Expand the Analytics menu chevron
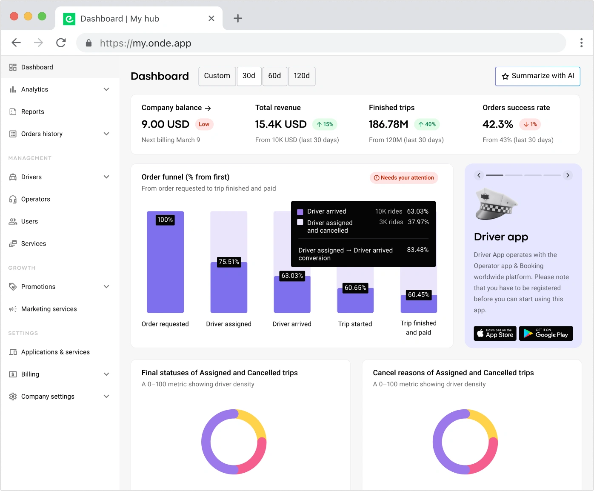Viewport: 594px width, 491px height. point(106,89)
